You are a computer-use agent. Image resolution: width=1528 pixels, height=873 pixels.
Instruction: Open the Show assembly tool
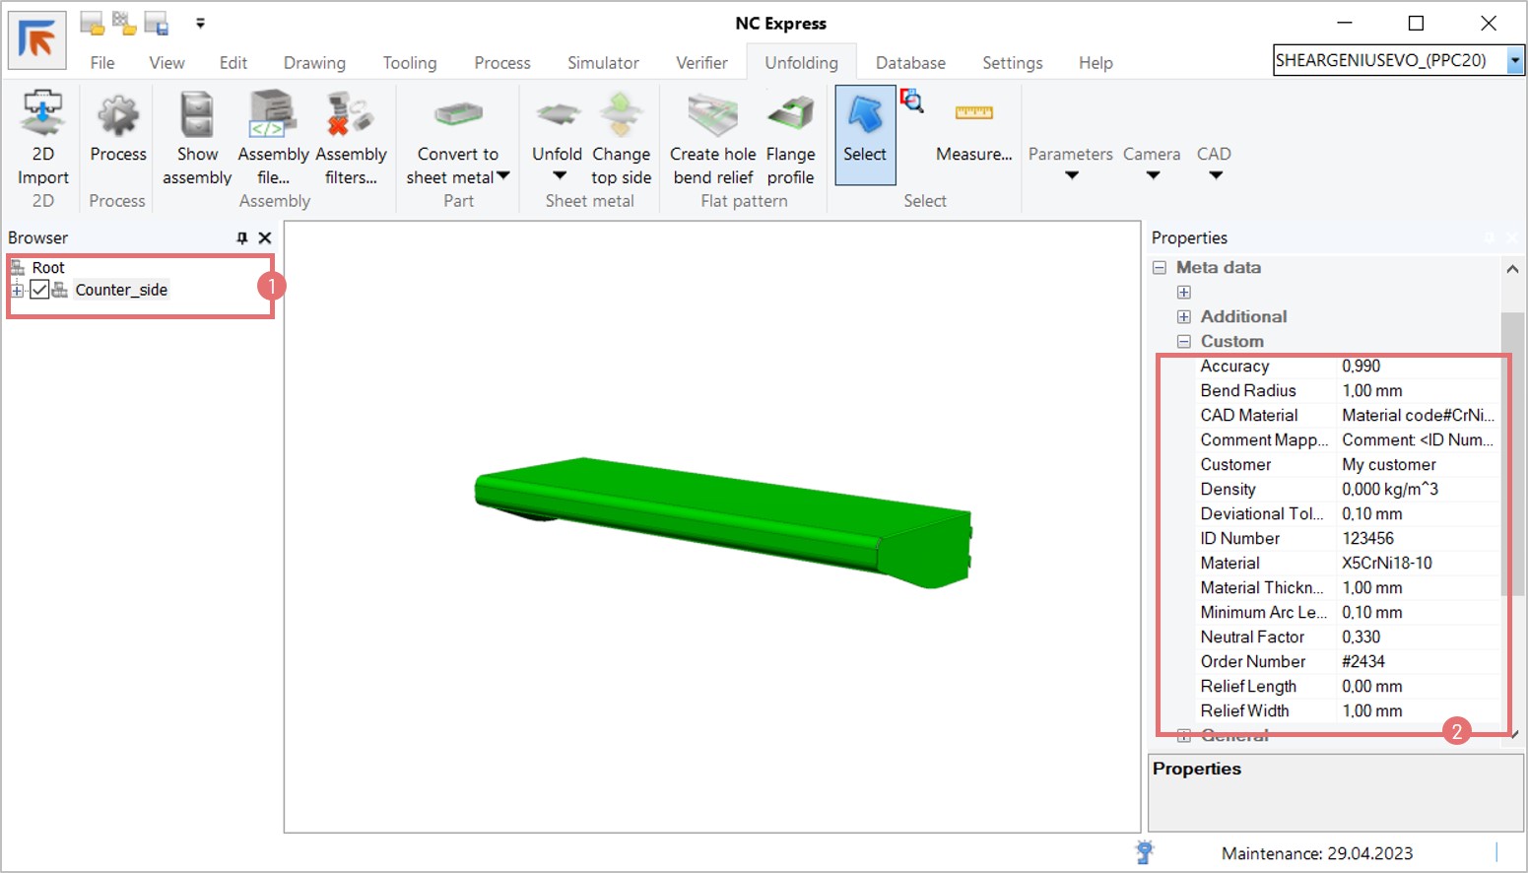(197, 116)
